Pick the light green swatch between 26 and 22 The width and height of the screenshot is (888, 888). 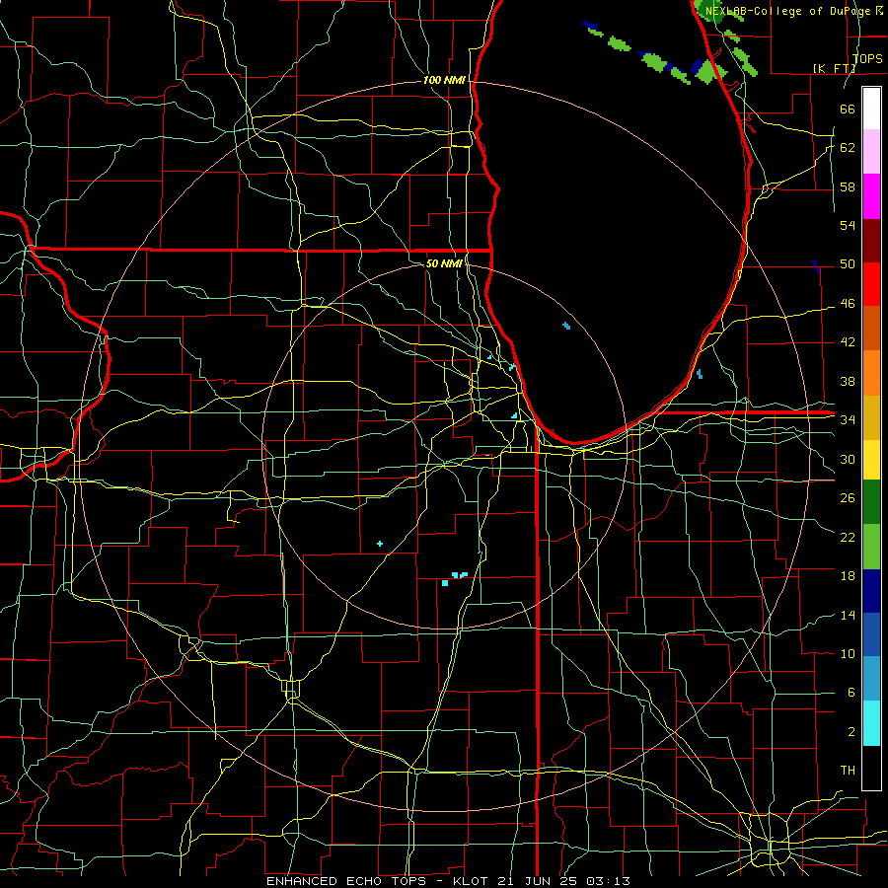click(871, 547)
